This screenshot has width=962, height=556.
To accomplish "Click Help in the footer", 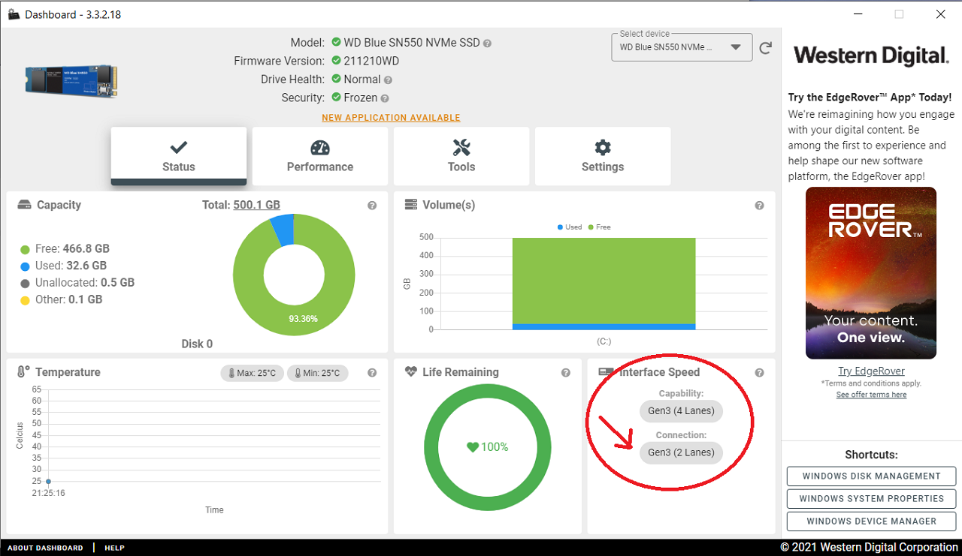I will click(x=114, y=548).
